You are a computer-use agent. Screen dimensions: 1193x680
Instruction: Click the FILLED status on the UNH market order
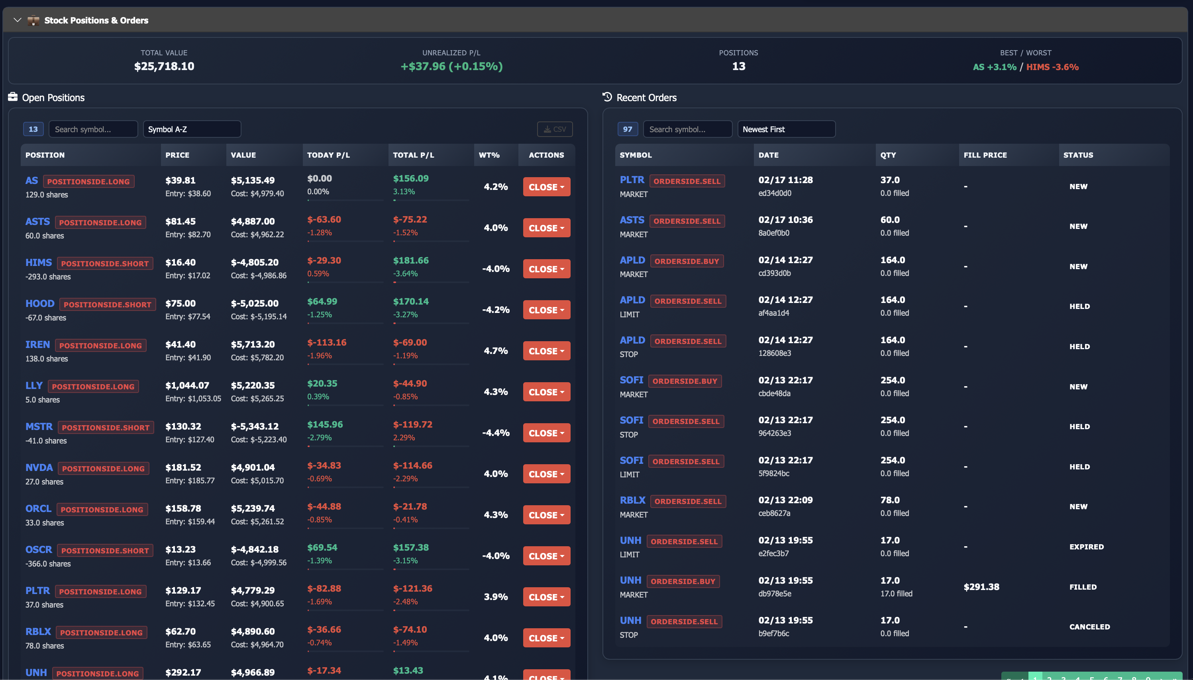pyautogui.click(x=1083, y=587)
